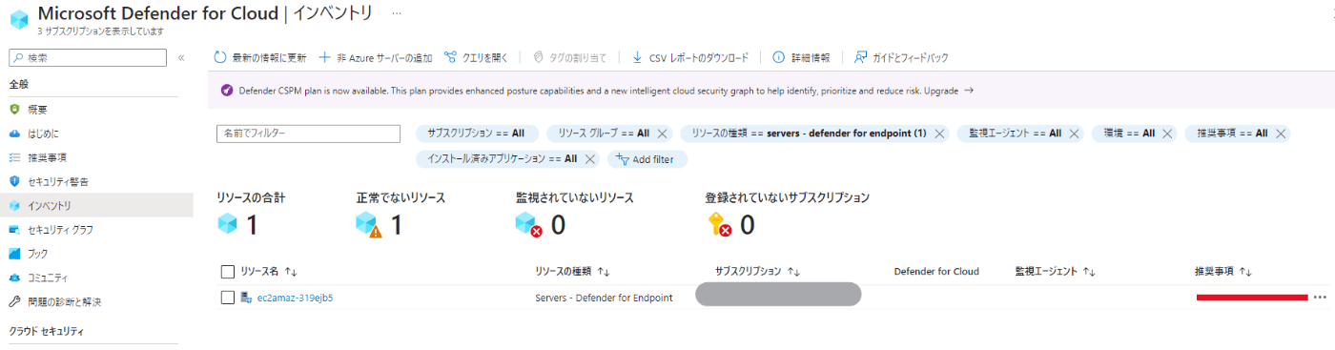1335x350 pixels.
Task: Open コミュニティ in the sidebar
Action: (47, 278)
